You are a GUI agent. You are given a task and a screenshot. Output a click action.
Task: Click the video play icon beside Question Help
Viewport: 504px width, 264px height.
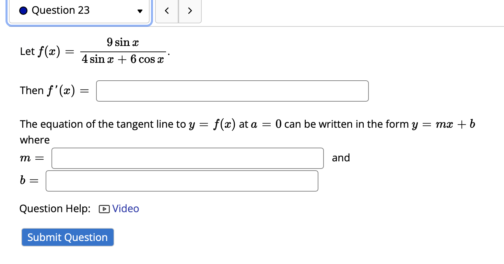coord(104,209)
